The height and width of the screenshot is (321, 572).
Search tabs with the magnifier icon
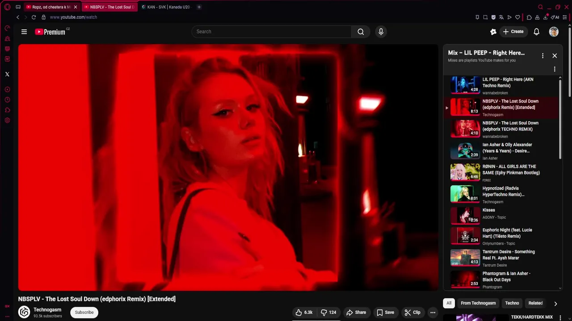[x=540, y=7]
